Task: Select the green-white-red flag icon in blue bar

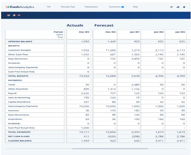Action: pos(14,15)
